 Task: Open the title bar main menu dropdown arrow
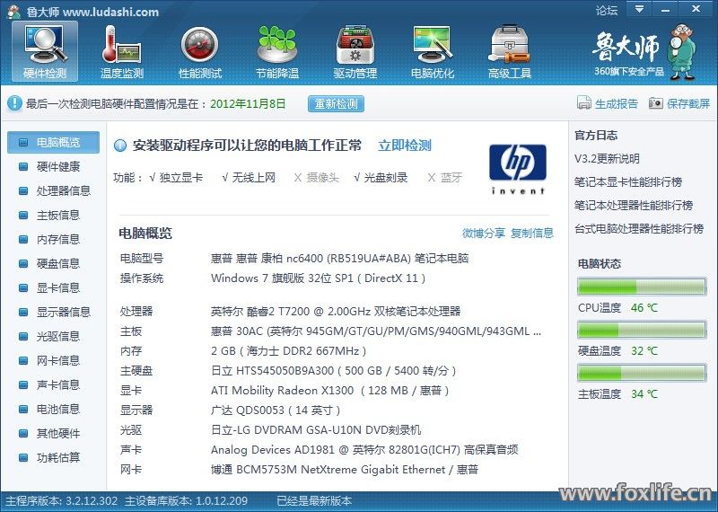tap(638, 10)
